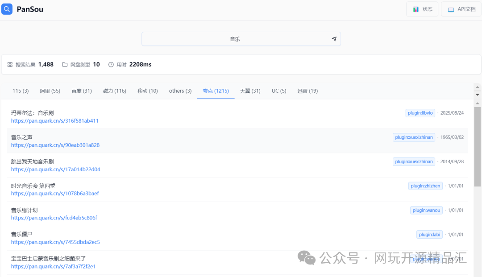Click the plugin:wanou tag on 音乐缘计划

426,210
